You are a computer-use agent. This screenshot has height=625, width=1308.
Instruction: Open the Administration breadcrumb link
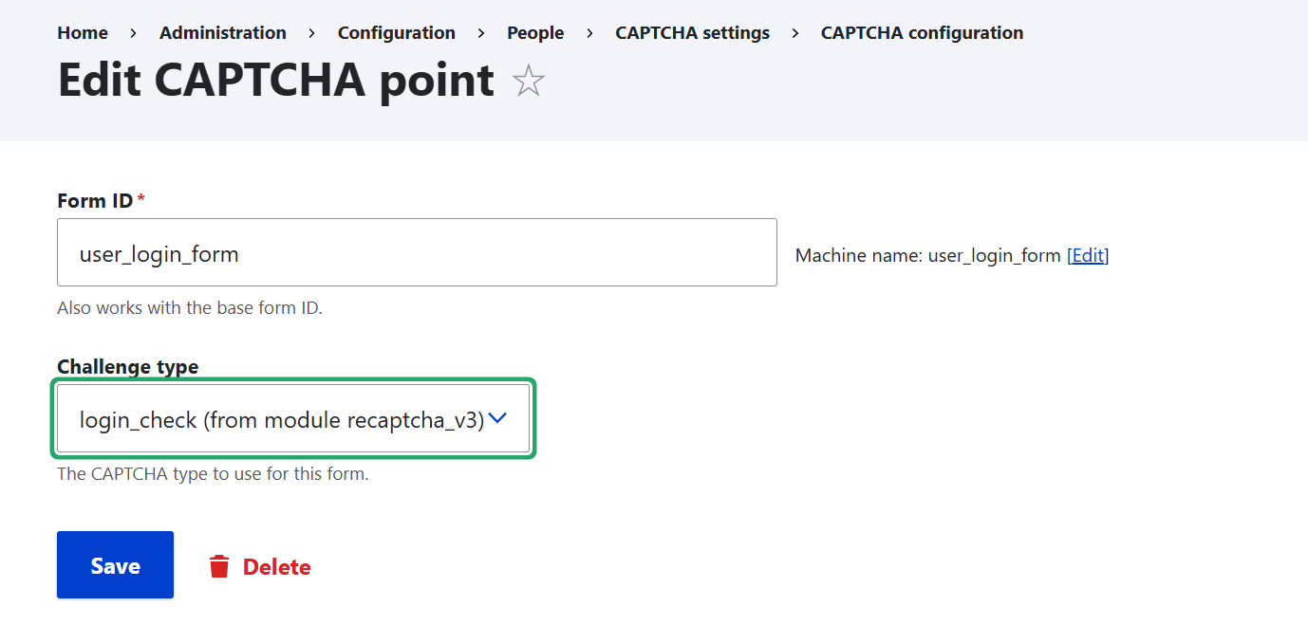point(222,31)
